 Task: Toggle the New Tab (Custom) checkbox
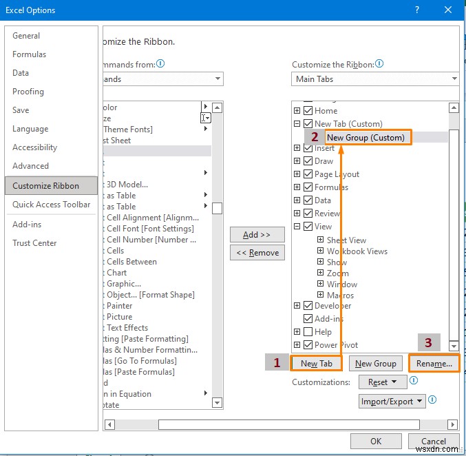308,123
